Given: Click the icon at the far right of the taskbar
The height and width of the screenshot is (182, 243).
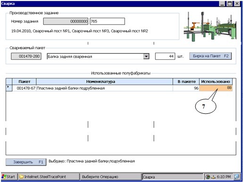Looking at the screenshot, I should (x=236, y=177).
